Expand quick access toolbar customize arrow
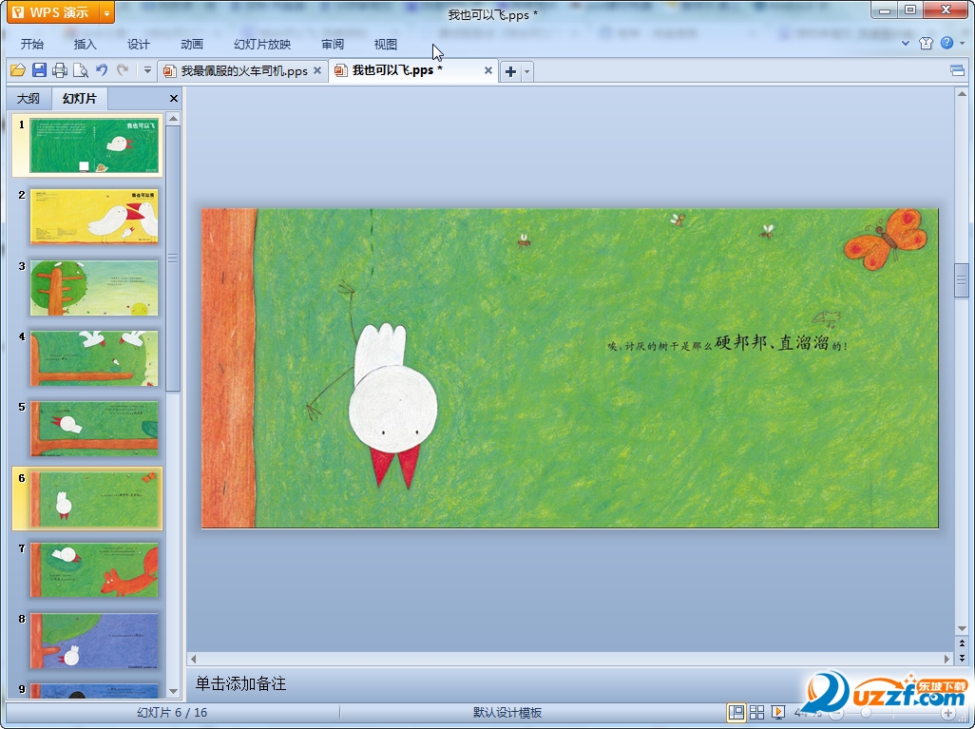The width and height of the screenshot is (975, 729). 147,70
